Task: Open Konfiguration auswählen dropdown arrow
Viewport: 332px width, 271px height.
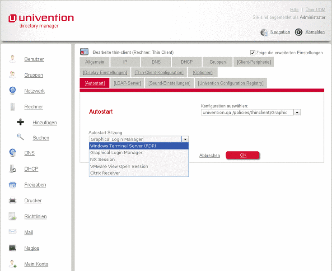Action: (297, 112)
